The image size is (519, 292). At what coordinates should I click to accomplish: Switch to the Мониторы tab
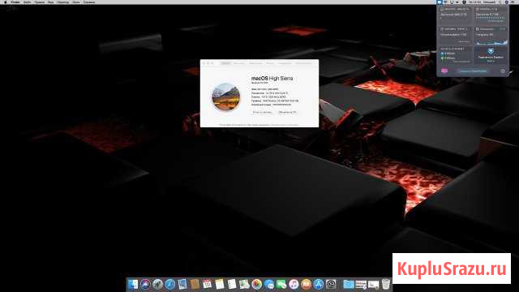pos(239,63)
